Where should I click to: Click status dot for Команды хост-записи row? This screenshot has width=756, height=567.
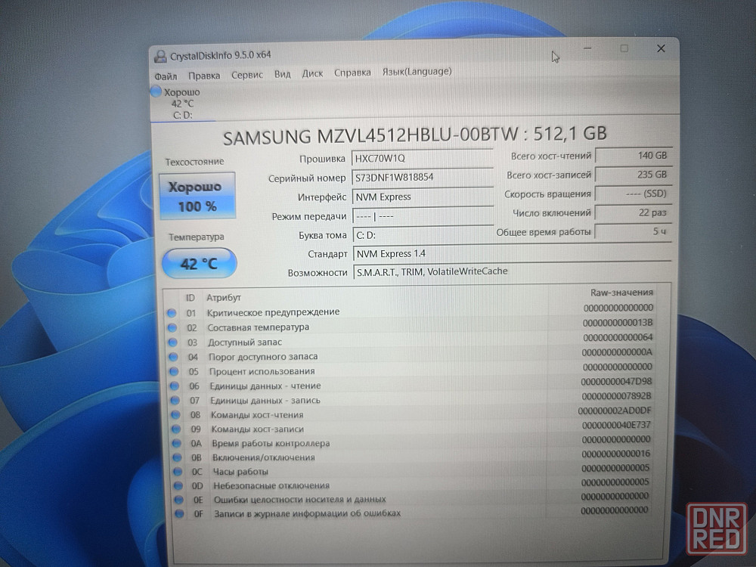tap(176, 429)
